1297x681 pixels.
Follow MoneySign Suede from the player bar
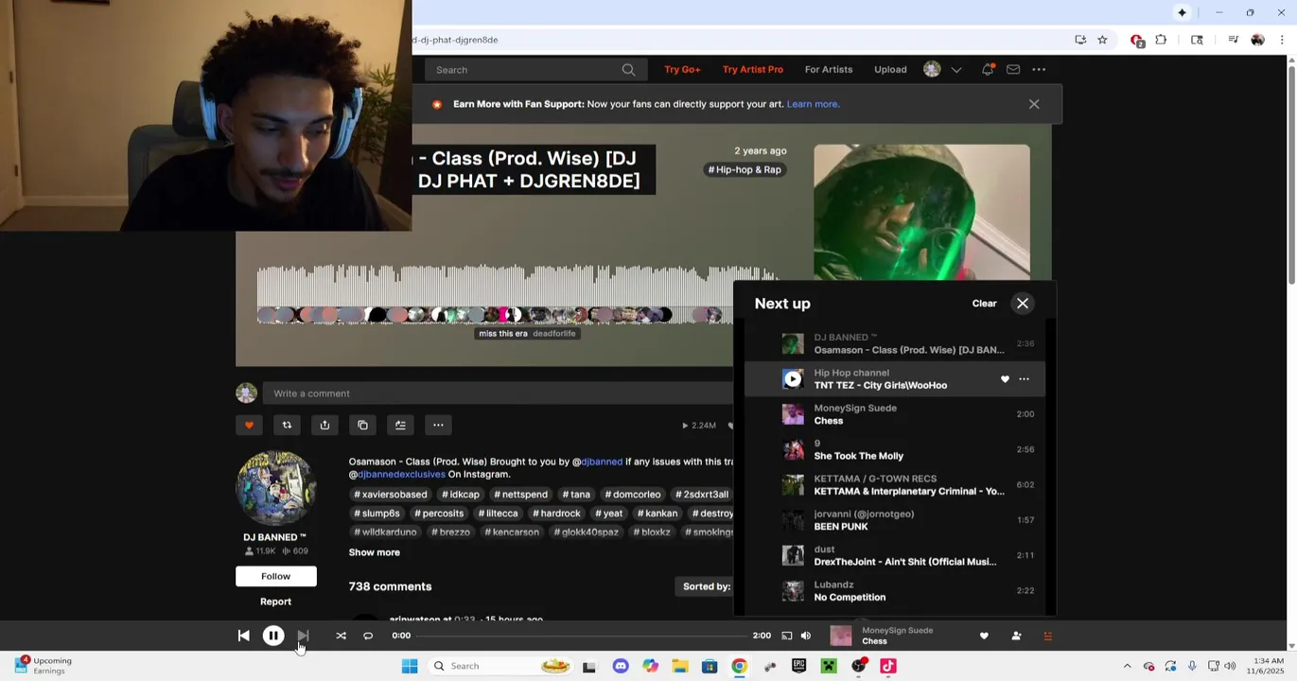1016,636
